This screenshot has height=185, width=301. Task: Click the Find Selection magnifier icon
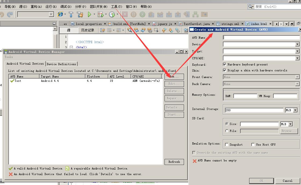[130, 30]
